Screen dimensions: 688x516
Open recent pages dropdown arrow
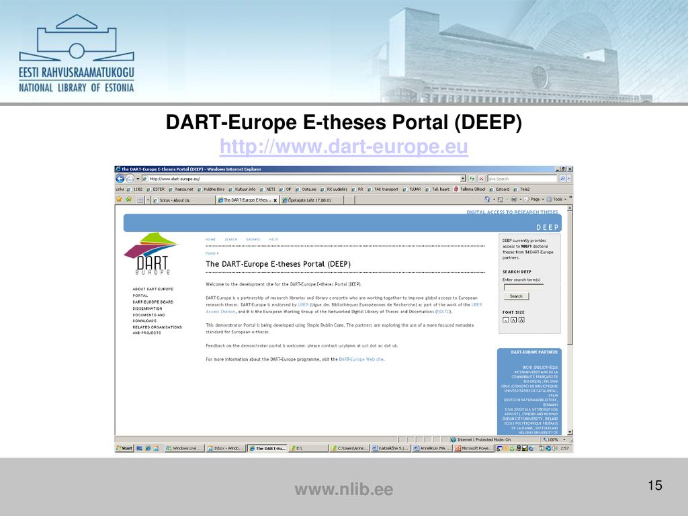[137, 179]
